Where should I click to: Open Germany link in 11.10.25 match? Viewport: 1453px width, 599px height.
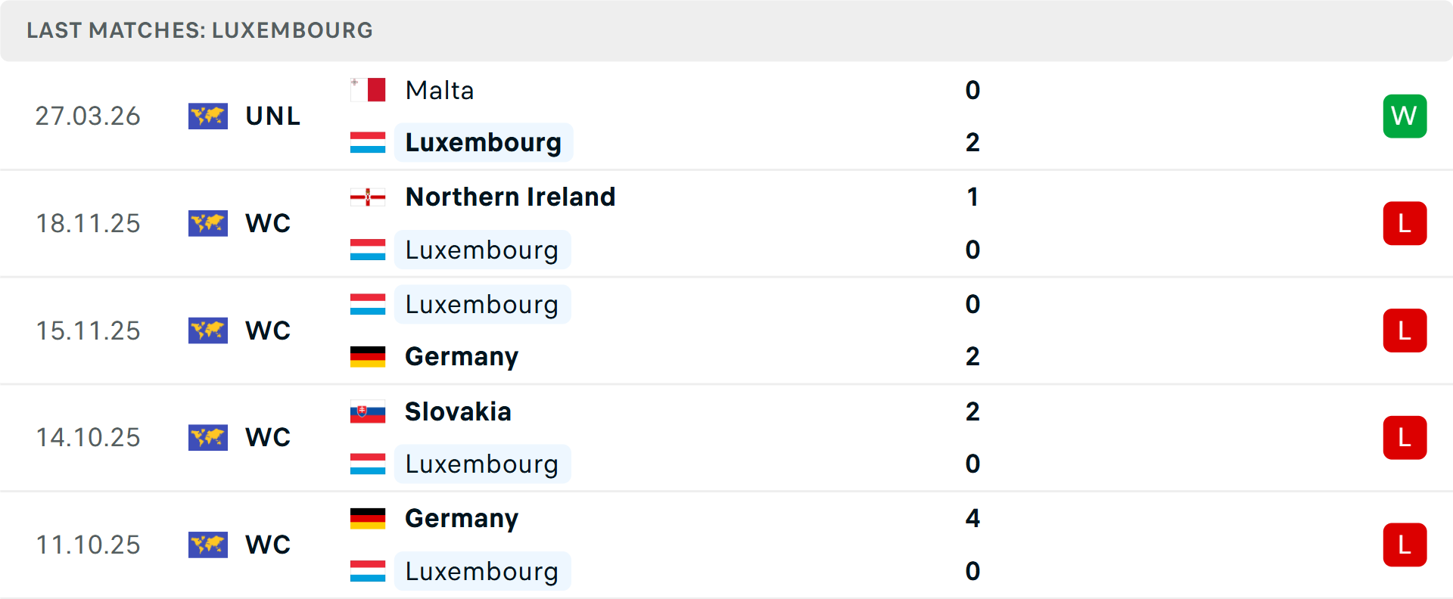[462, 519]
